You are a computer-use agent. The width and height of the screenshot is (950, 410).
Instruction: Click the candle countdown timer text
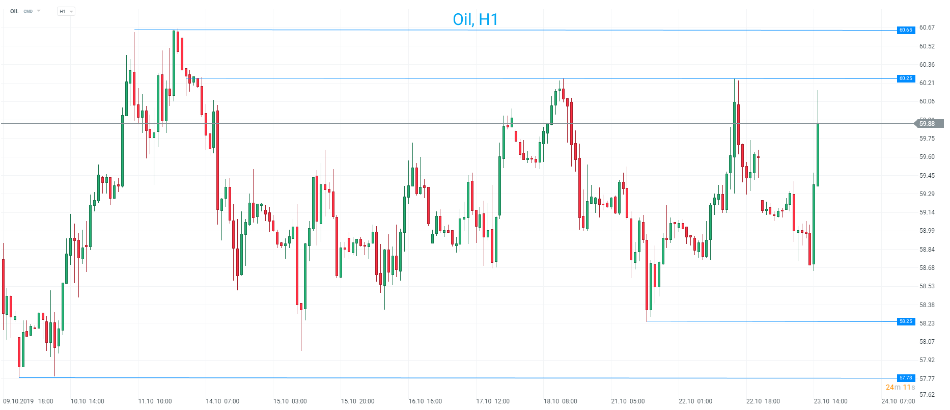tap(900, 387)
